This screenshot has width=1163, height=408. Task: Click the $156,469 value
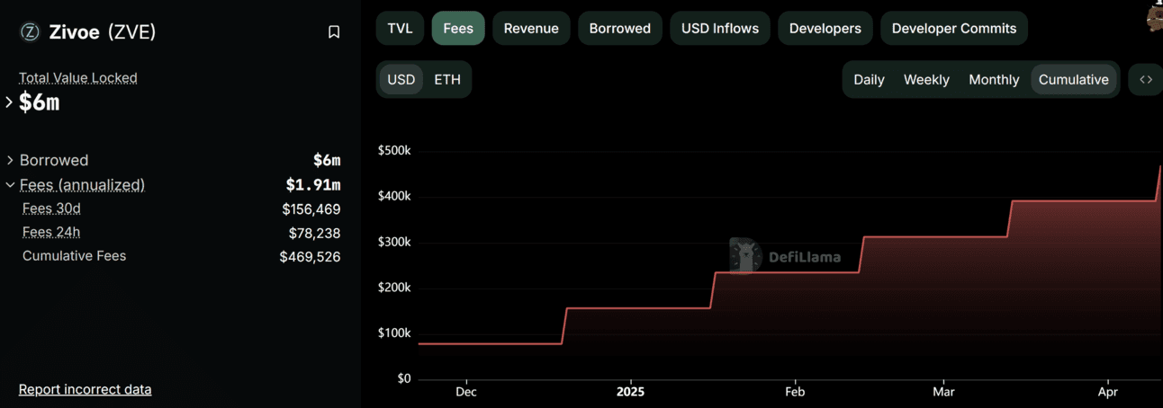(311, 209)
